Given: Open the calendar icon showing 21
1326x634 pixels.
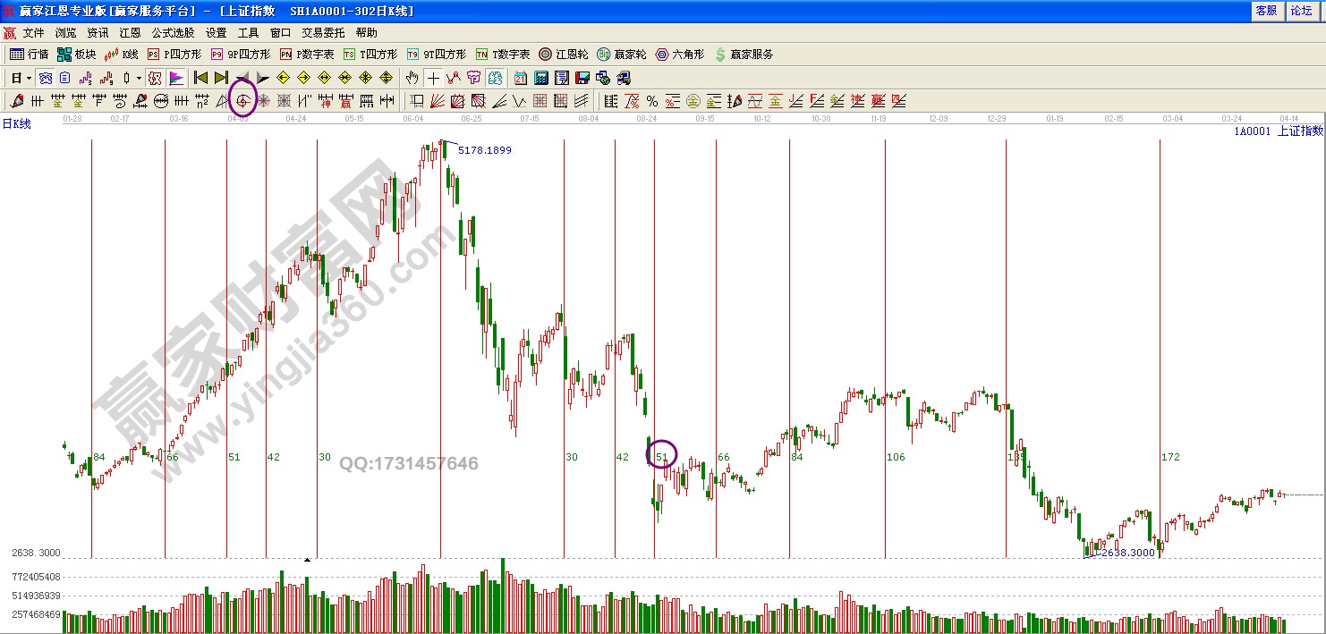Looking at the screenshot, I should 521,78.
